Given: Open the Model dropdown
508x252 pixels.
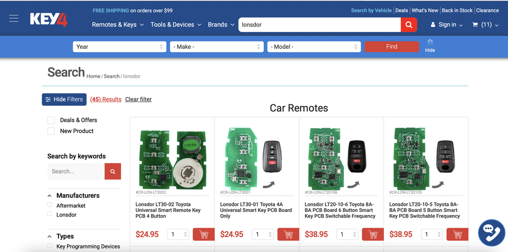Looking at the screenshot, I should click(314, 47).
